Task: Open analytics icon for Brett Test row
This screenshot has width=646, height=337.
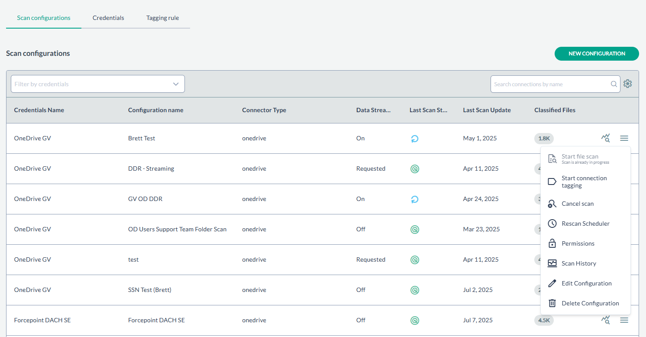Action: coord(605,138)
